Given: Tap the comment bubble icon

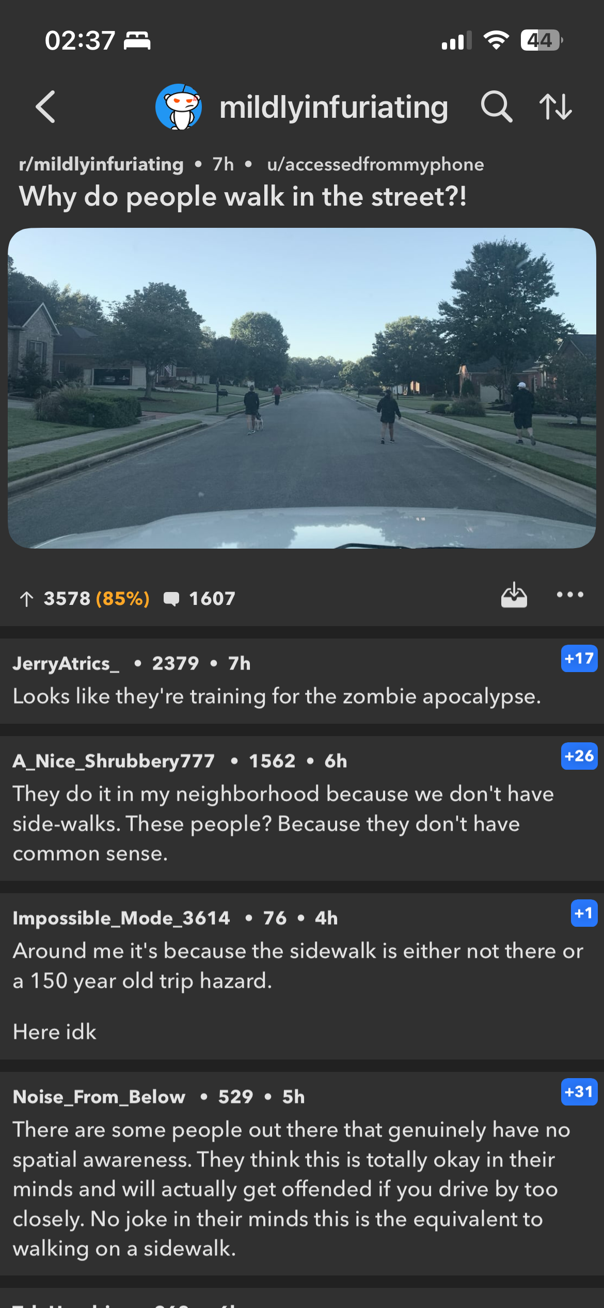Looking at the screenshot, I should pos(171,599).
